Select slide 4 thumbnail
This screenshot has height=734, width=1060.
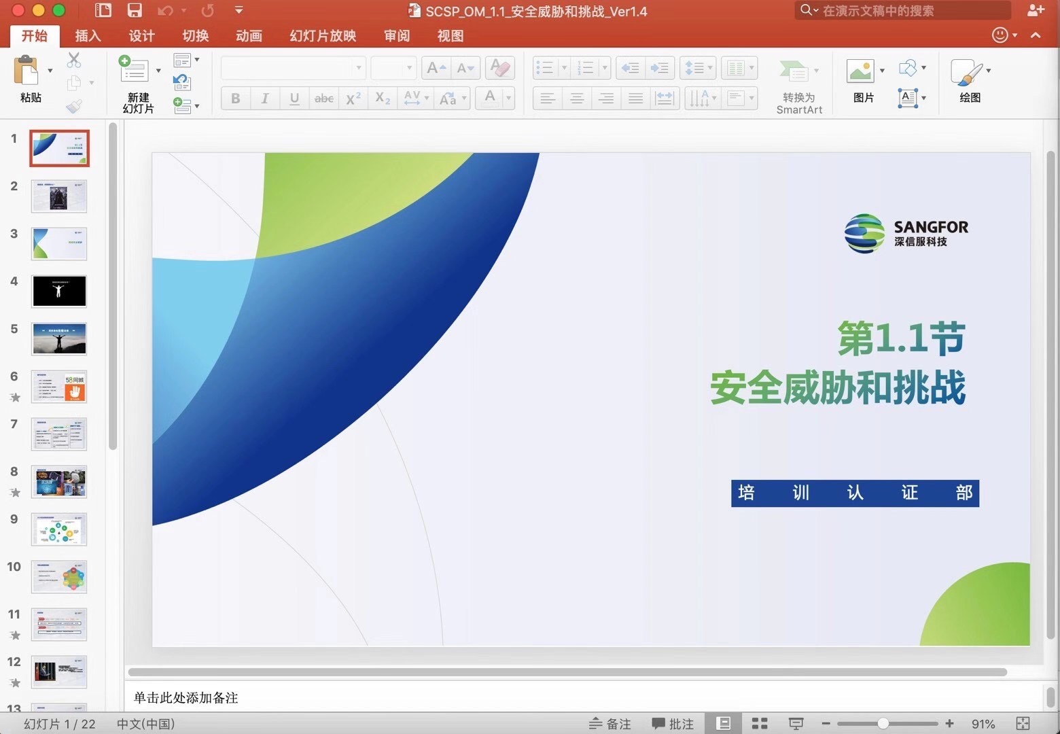(59, 292)
